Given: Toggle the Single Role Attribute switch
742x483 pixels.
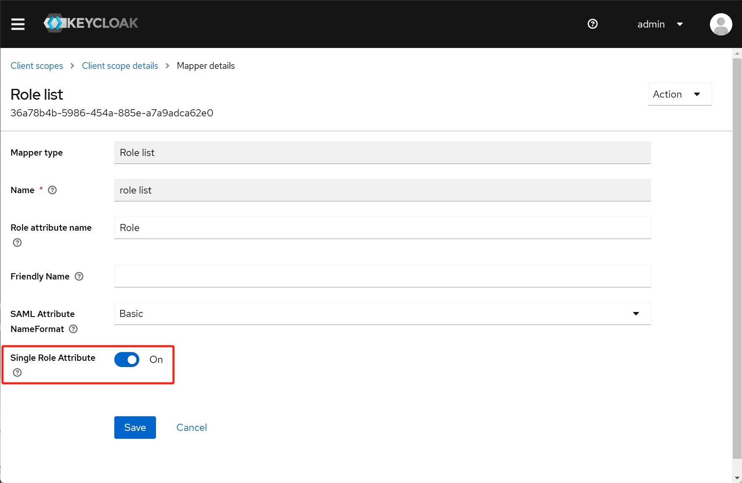Looking at the screenshot, I should coord(127,360).
